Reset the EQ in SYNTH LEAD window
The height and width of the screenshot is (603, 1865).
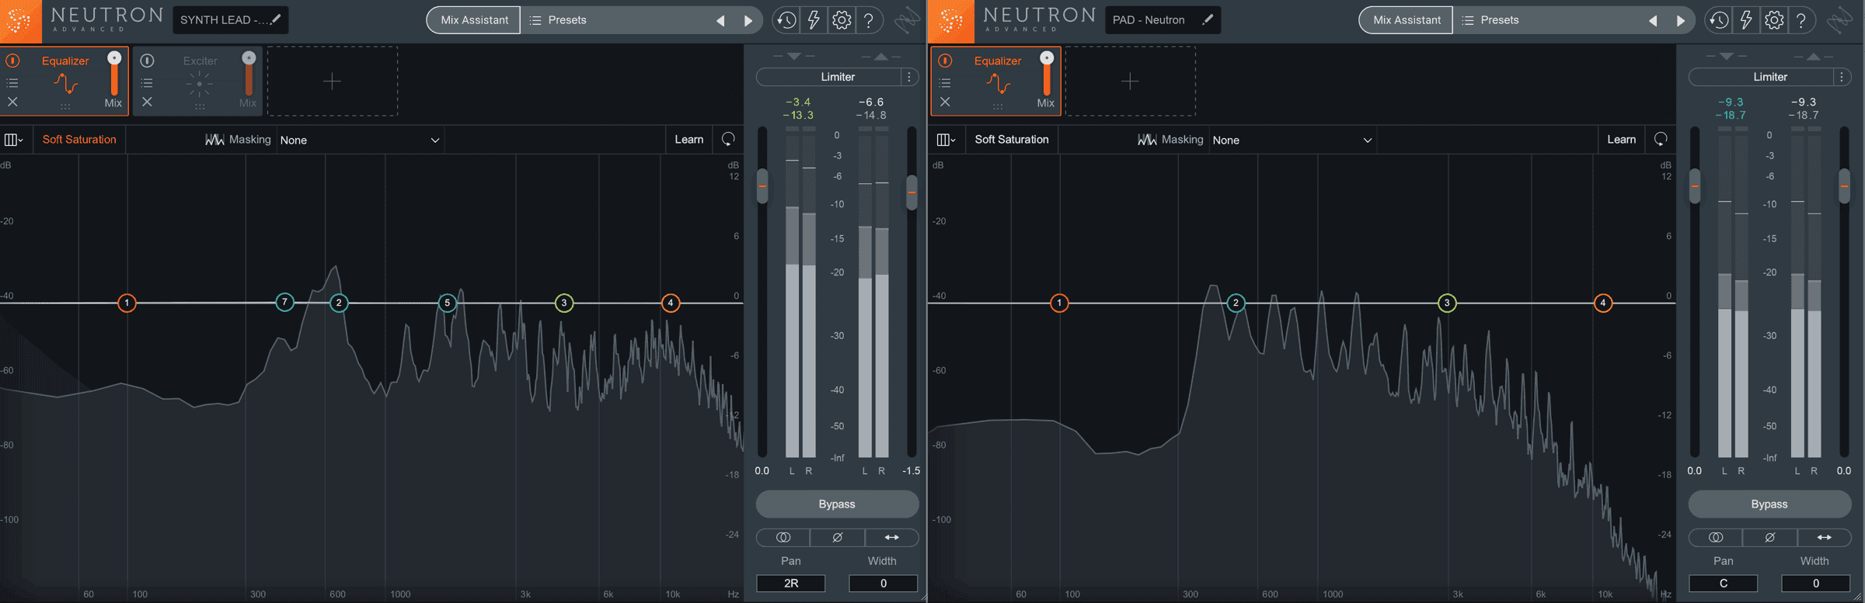pyautogui.click(x=728, y=139)
